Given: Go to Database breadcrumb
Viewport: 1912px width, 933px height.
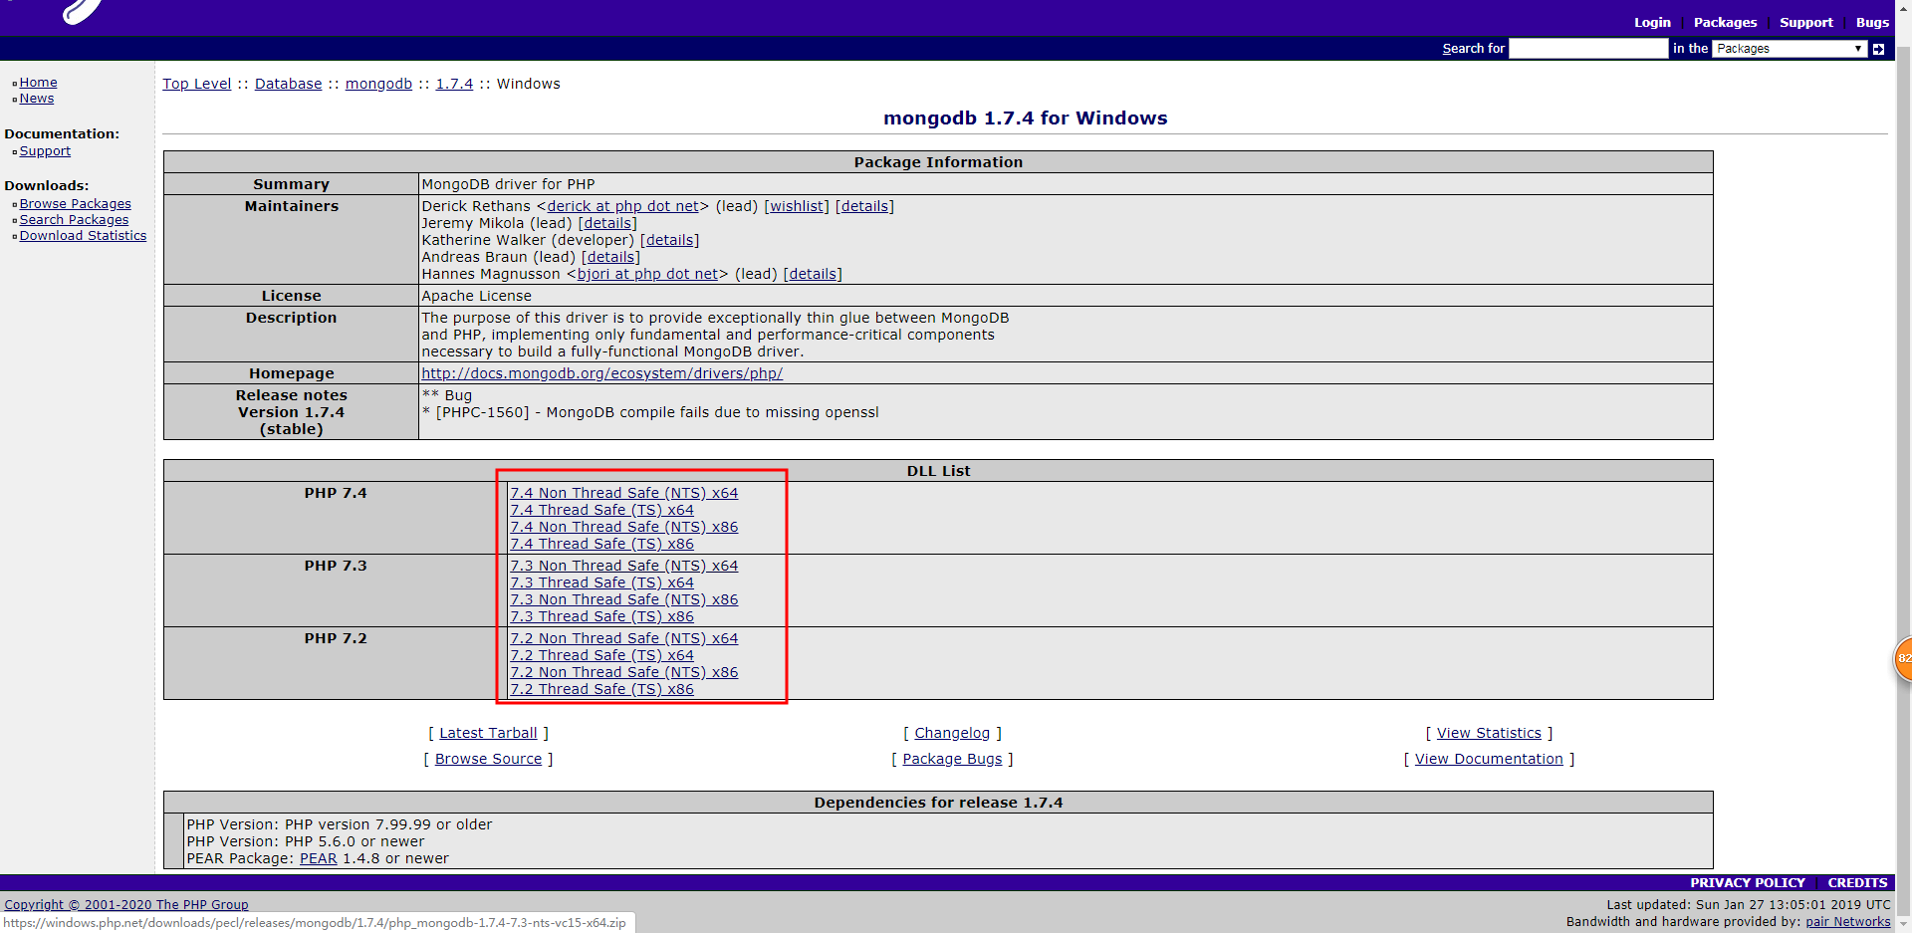Looking at the screenshot, I should click(289, 84).
